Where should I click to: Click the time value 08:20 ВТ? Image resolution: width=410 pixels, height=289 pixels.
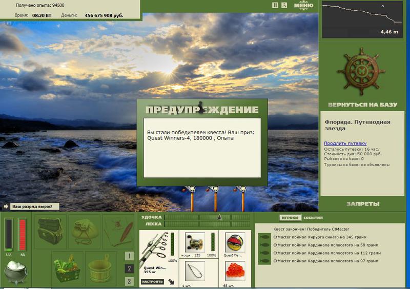pos(42,15)
